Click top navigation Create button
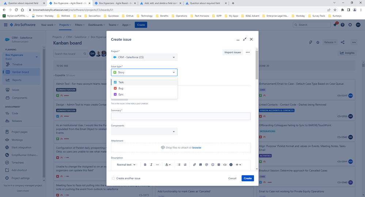The height and width of the screenshot is (197, 365). [141, 25]
